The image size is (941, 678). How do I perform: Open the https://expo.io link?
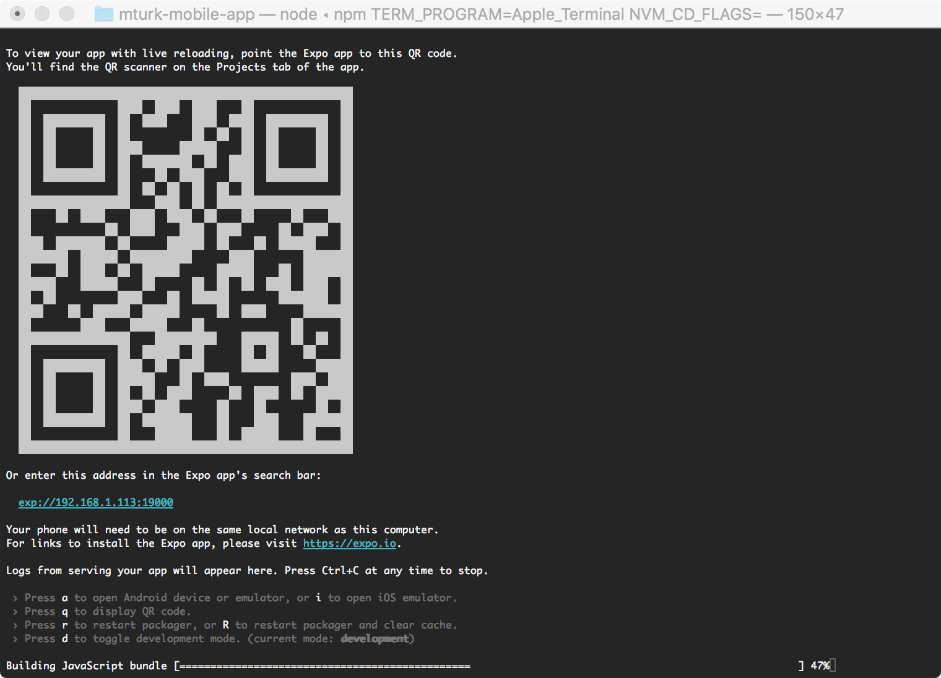pyautogui.click(x=350, y=543)
